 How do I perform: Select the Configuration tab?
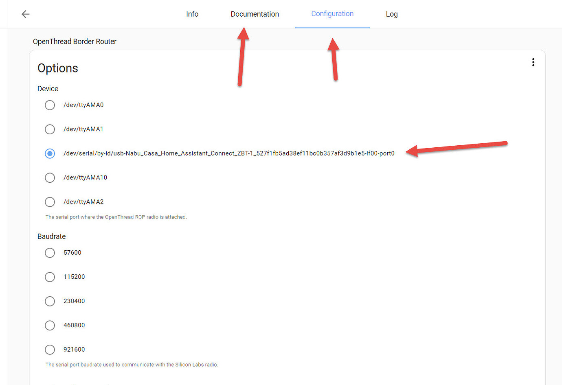pyautogui.click(x=332, y=14)
